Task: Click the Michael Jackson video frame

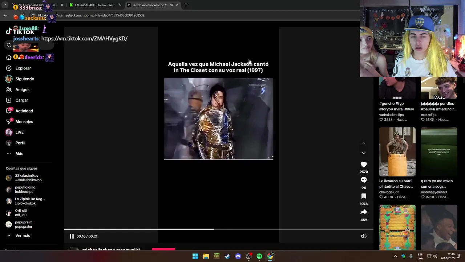Action: coord(219,119)
